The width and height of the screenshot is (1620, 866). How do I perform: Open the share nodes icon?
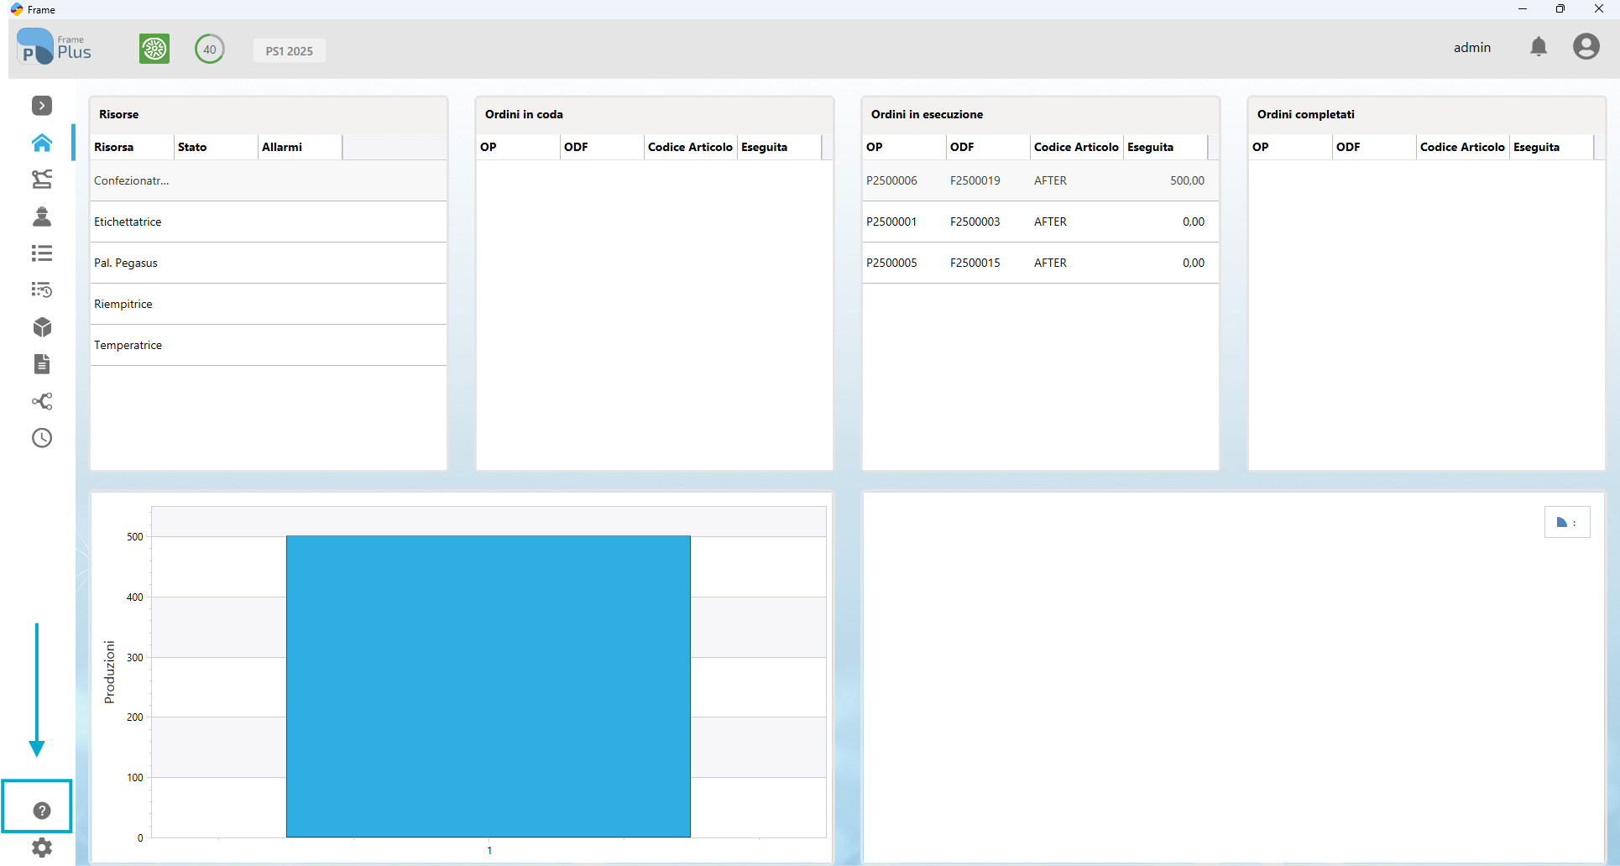(42, 401)
